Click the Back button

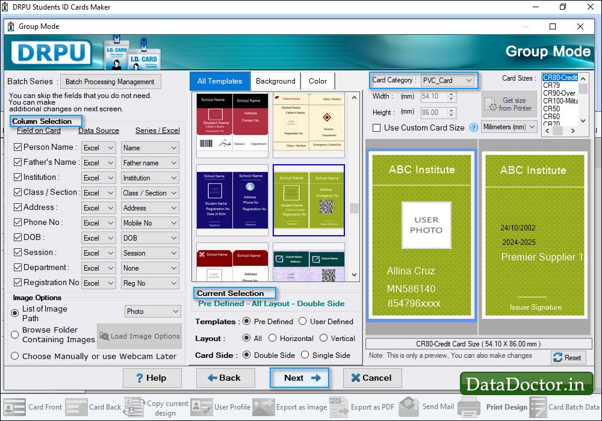(x=225, y=378)
